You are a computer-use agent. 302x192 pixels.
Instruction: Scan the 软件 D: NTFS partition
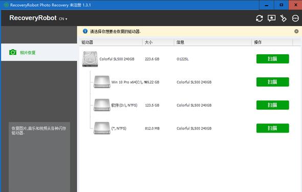(x=272, y=105)
